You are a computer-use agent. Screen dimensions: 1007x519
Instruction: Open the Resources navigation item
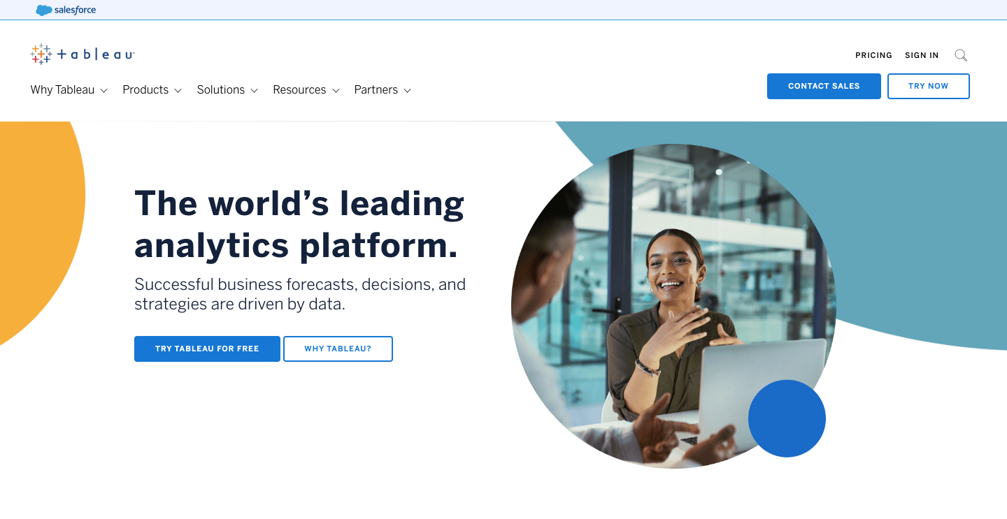299,89
